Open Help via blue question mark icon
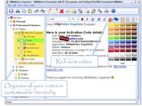 click(x=113, y=11)
